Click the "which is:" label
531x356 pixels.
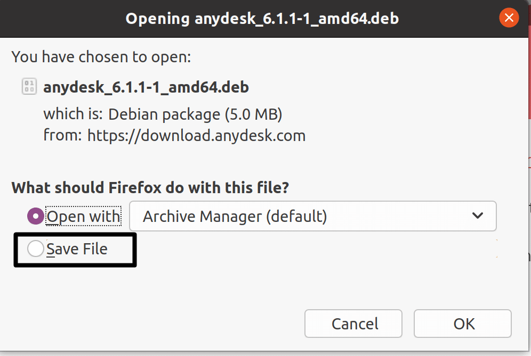click(x=74, y=114)
